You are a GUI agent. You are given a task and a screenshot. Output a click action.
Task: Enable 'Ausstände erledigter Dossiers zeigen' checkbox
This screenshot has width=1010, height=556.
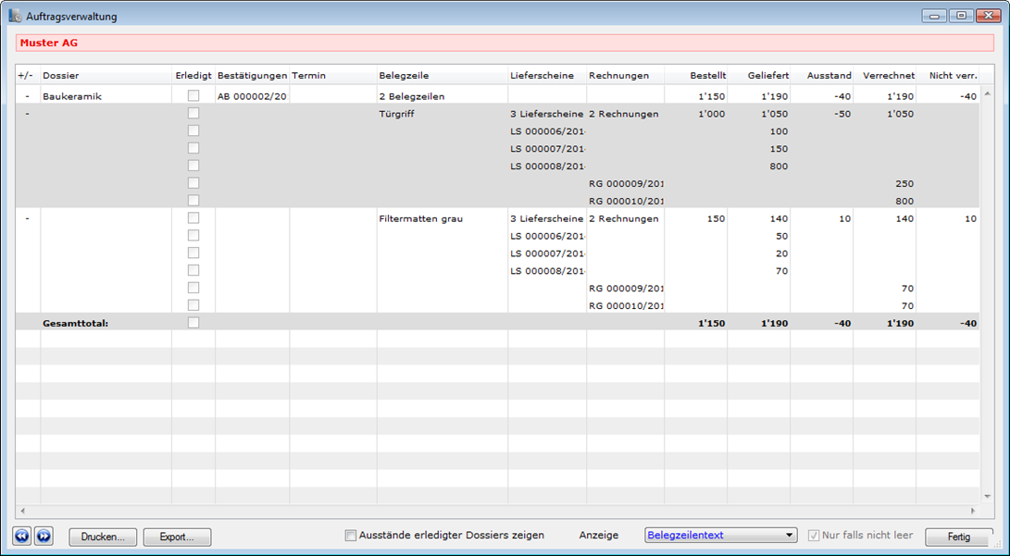coord(351,536)
